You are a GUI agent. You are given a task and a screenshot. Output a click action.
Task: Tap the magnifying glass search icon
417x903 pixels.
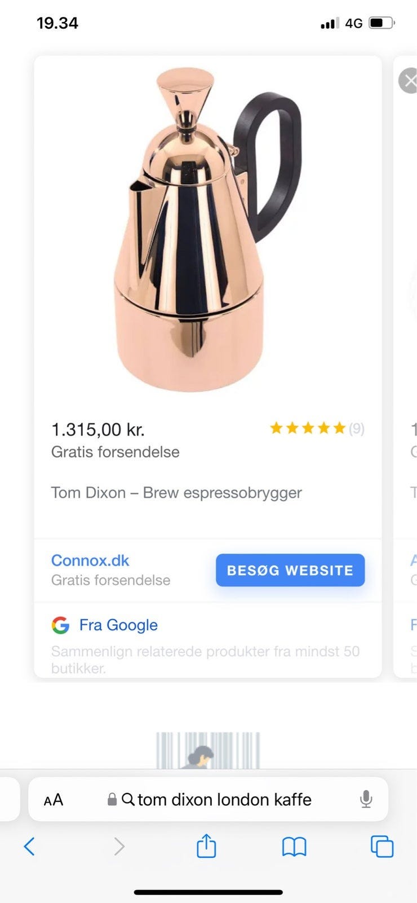tap(128, 799)
